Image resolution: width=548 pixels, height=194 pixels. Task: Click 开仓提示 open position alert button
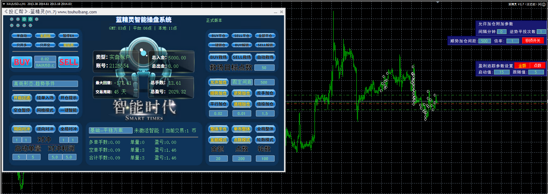coord(69,98)
